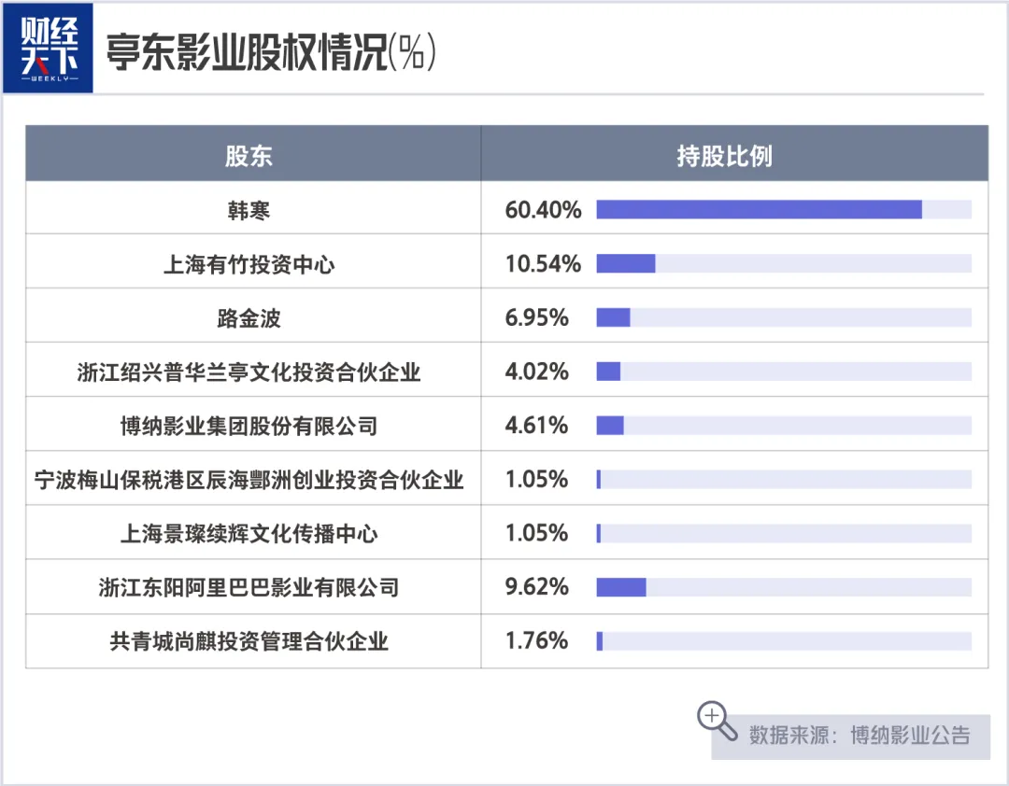Click the 股东 column header
Image resolution: width=1009 pixels, height=786 pixels.
[249, 155]
